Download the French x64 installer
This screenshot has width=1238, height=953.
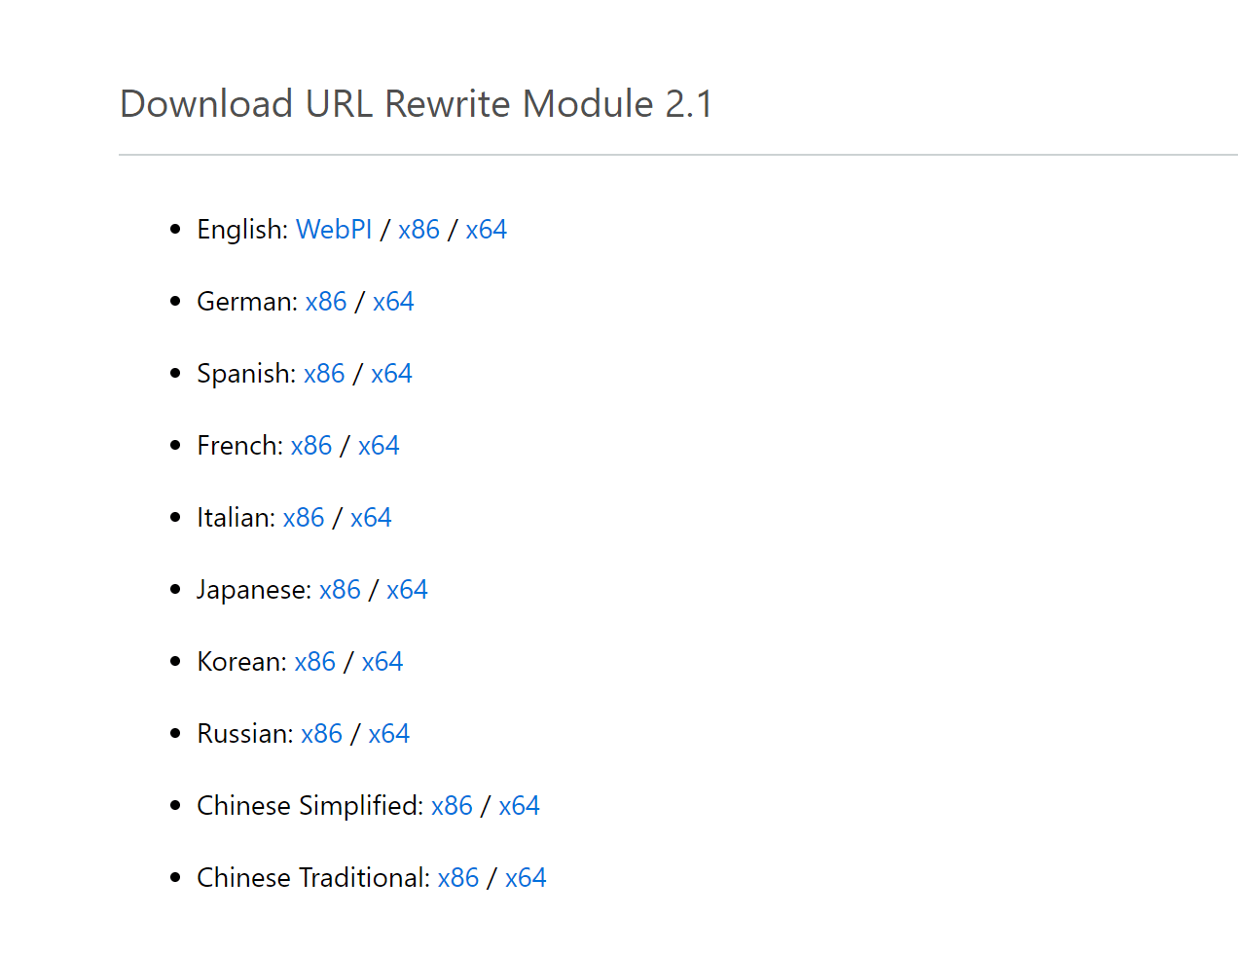[x=379, y=446]
